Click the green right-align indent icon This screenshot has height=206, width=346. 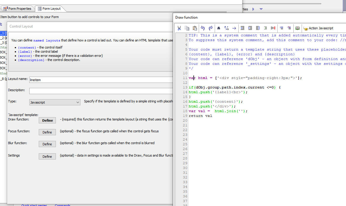tap(266, 28)
